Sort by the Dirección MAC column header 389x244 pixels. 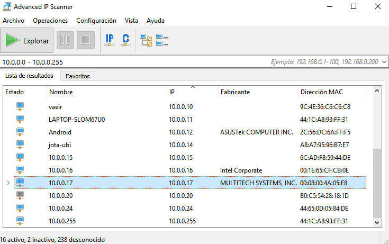332,92
